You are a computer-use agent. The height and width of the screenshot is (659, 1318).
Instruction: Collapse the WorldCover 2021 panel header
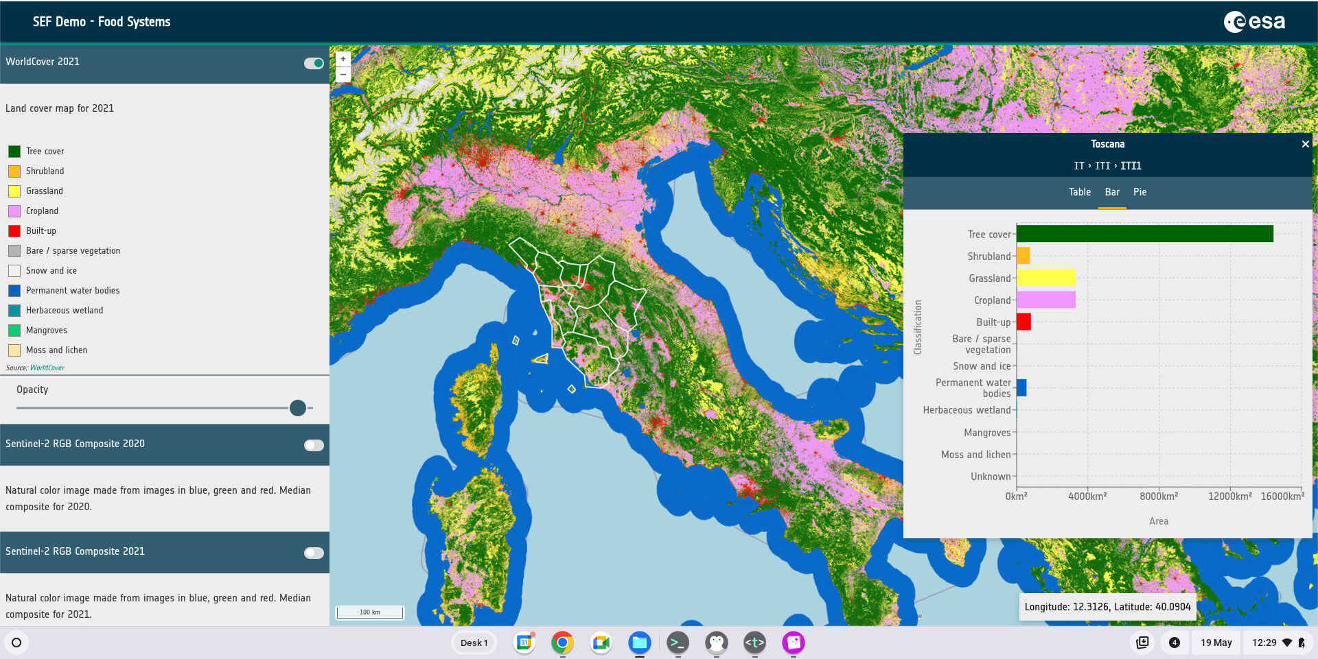(137, 62)
